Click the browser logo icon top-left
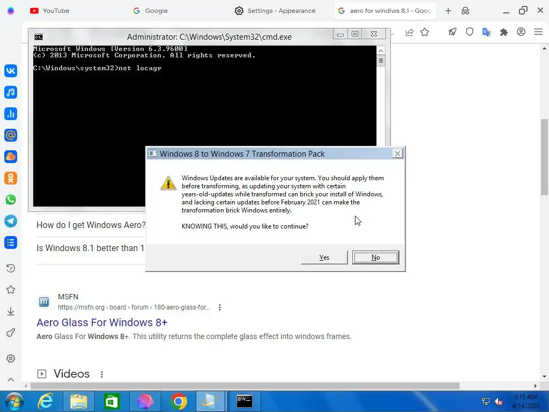 tap(11, 11)
